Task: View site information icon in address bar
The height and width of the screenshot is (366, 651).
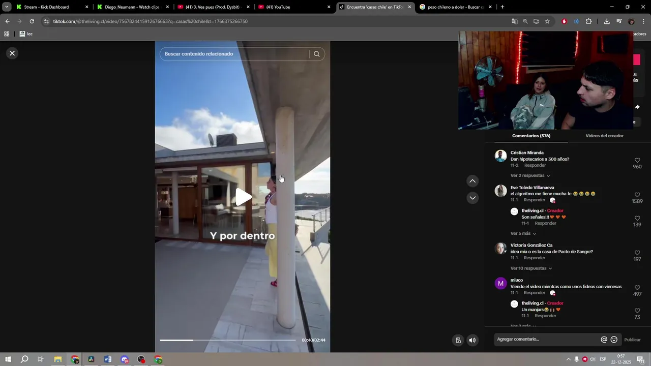Action: pyautogui.click(x=46, y=21)
